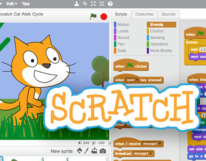Stop the project with the red stop sign
This screenshot has height=161, width=206.
coord(104,16)
